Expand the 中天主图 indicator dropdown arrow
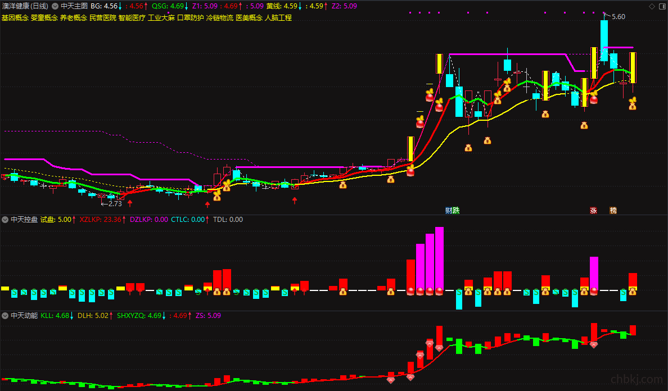This screenshot has width=668, height=391. (x=55, y=6)
